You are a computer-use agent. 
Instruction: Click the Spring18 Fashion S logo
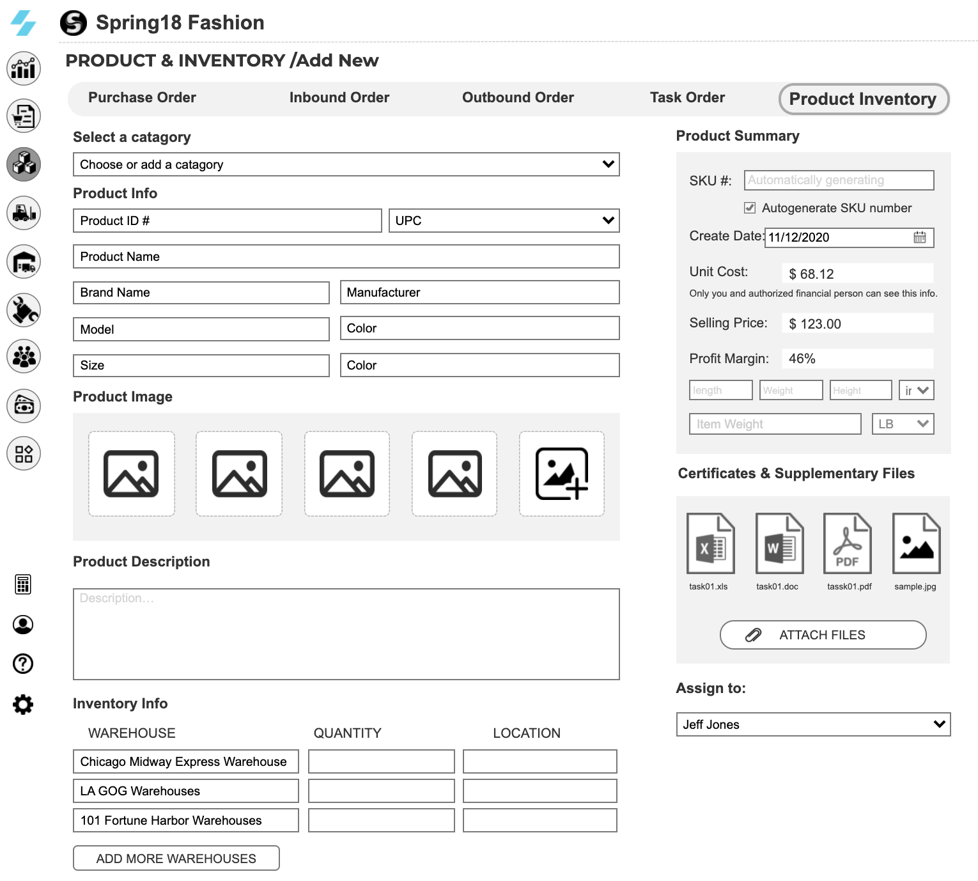pos(74,23)
